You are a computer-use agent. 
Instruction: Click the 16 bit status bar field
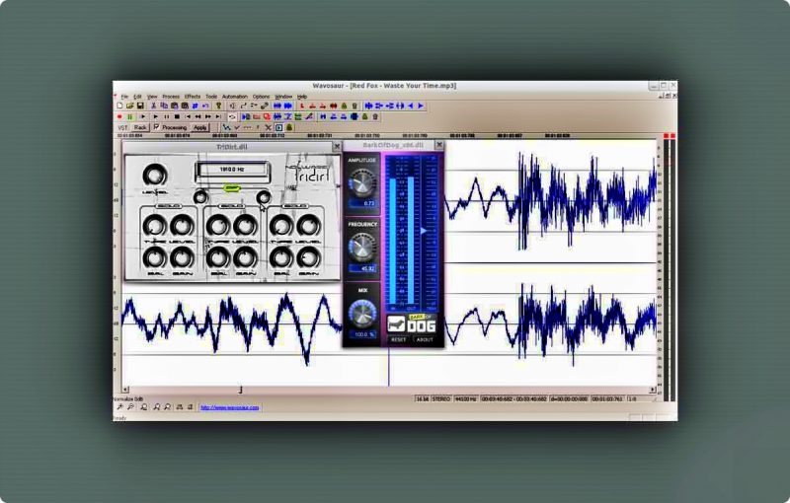(x=423, y=398)
